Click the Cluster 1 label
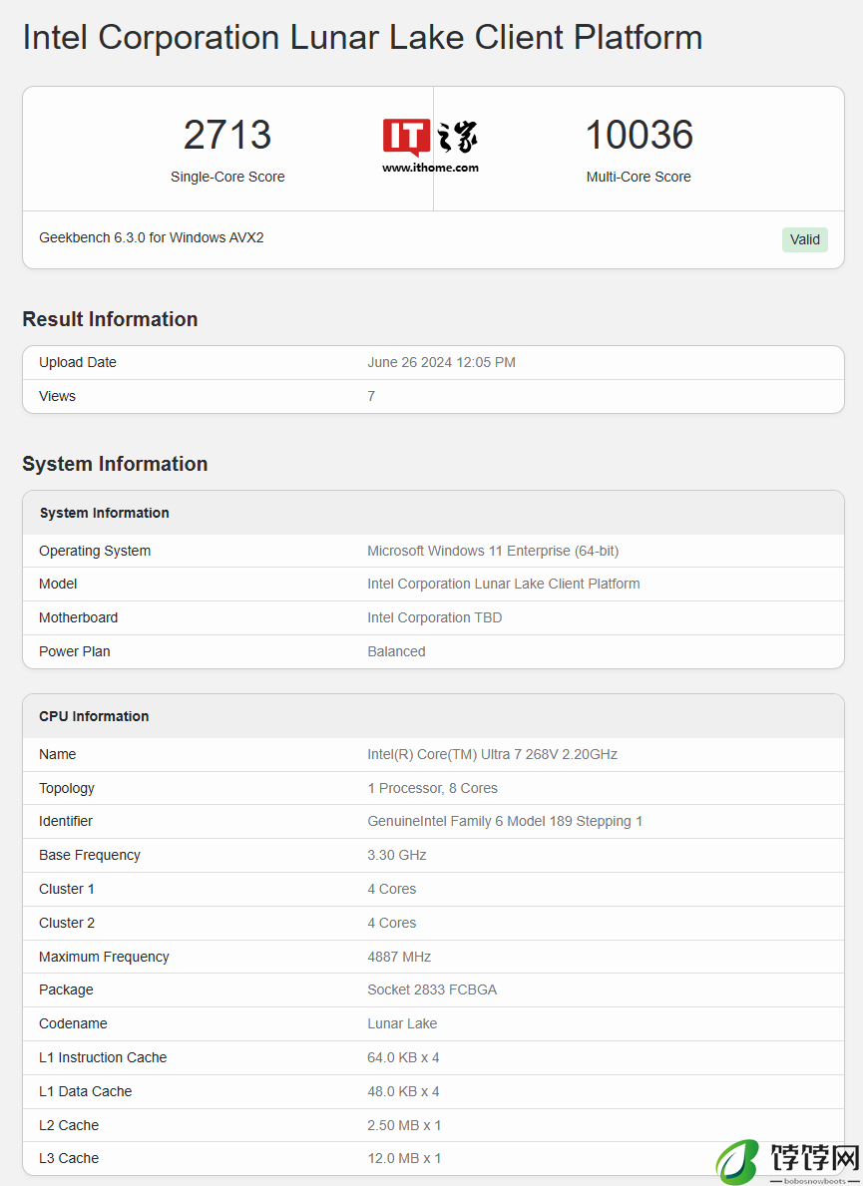This screenshot has width=863, height=1186. 67,890
